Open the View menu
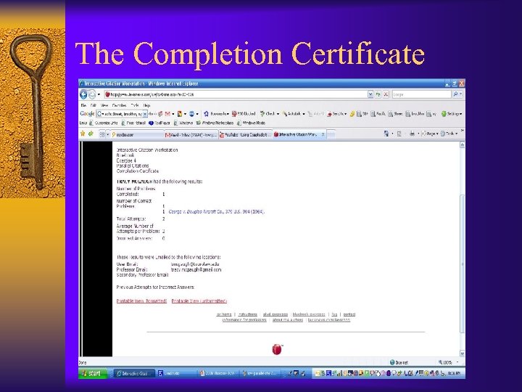Viewport: 522px width, 392px height. pos(104,105)
